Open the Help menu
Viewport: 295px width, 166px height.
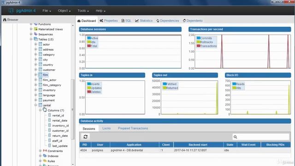pos(100,11)
